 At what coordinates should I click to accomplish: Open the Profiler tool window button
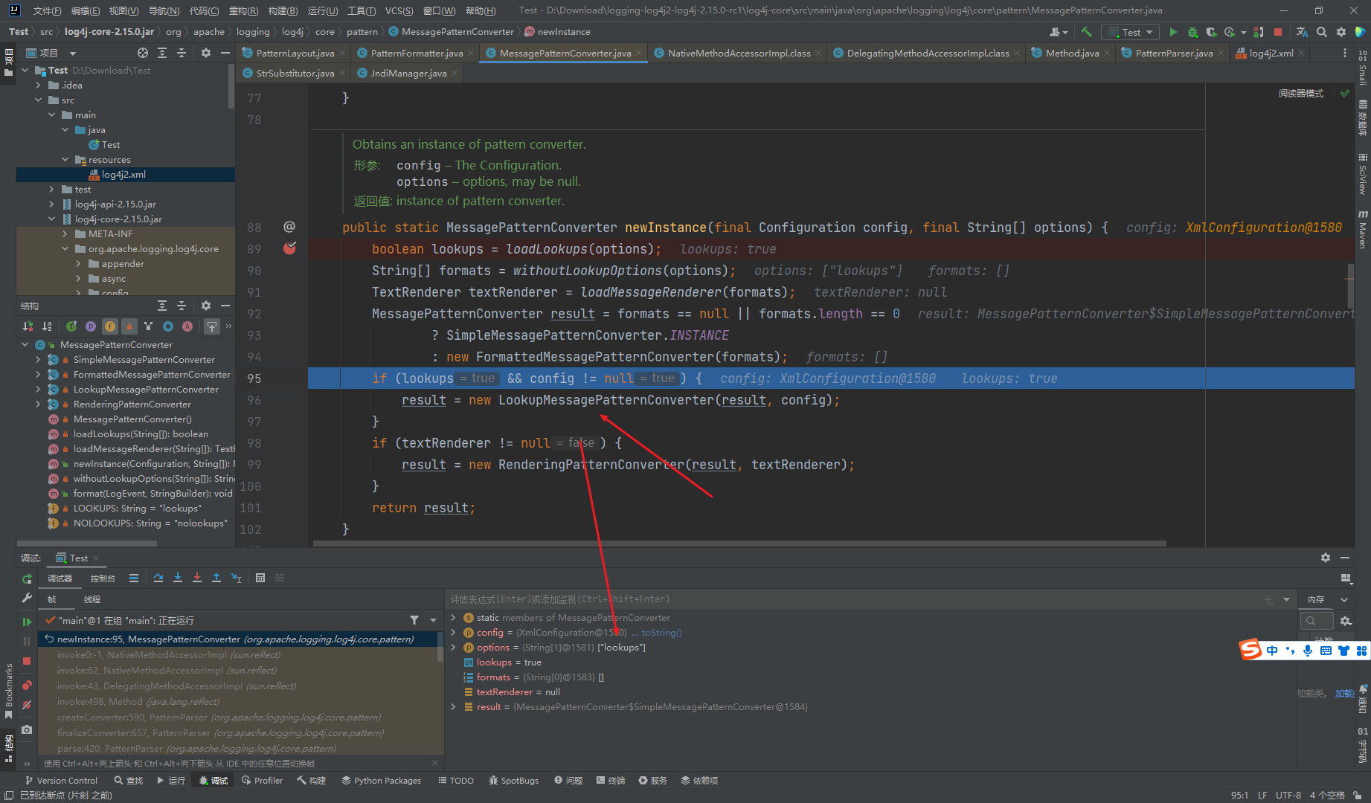[x=262, y=780]
